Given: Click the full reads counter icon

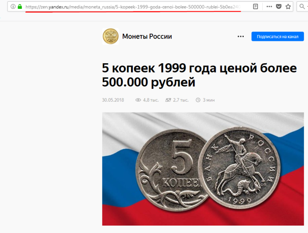Looking at the screenshot, I should (168, 100).
